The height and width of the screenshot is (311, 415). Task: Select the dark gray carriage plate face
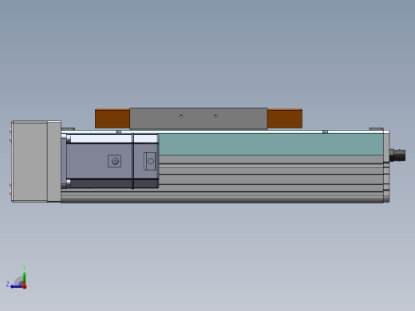tap(199, 119)
